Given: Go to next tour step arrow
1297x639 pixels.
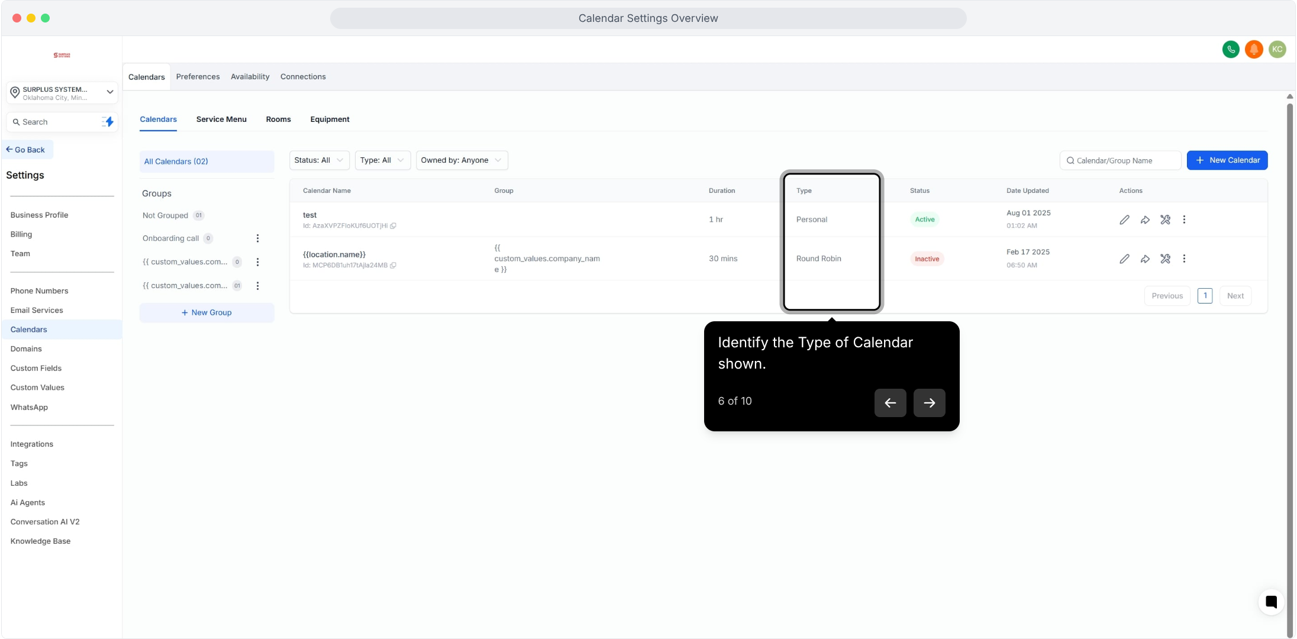Looking at the screenshot, I should click(929, 403).
